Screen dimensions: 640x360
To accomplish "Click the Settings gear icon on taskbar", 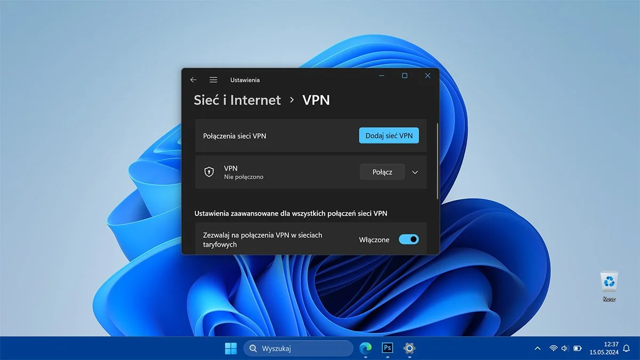I will (x=409, y=348).
